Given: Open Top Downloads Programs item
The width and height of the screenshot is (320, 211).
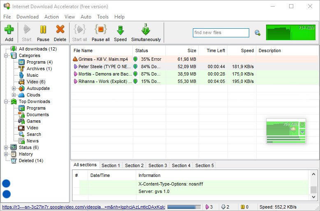Looking at the screenshot, I should (x=36, y=108).
